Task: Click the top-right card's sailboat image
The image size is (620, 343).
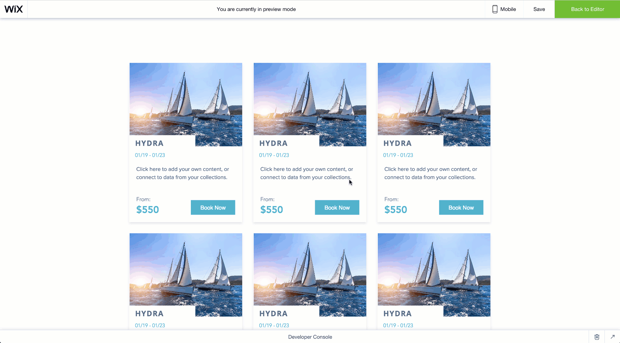Action: coord(434,100)
